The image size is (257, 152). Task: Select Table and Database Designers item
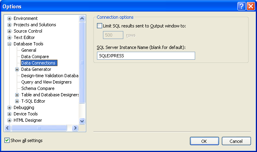(50, 95)
